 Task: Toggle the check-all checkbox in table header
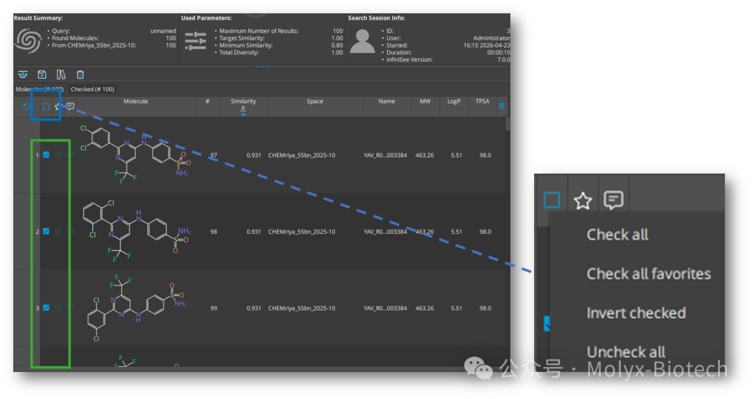[46, 106]
